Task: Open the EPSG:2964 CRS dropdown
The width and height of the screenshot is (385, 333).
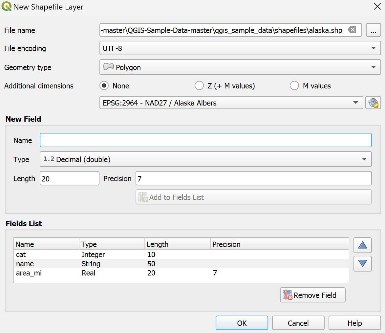Action: (231, 103)
